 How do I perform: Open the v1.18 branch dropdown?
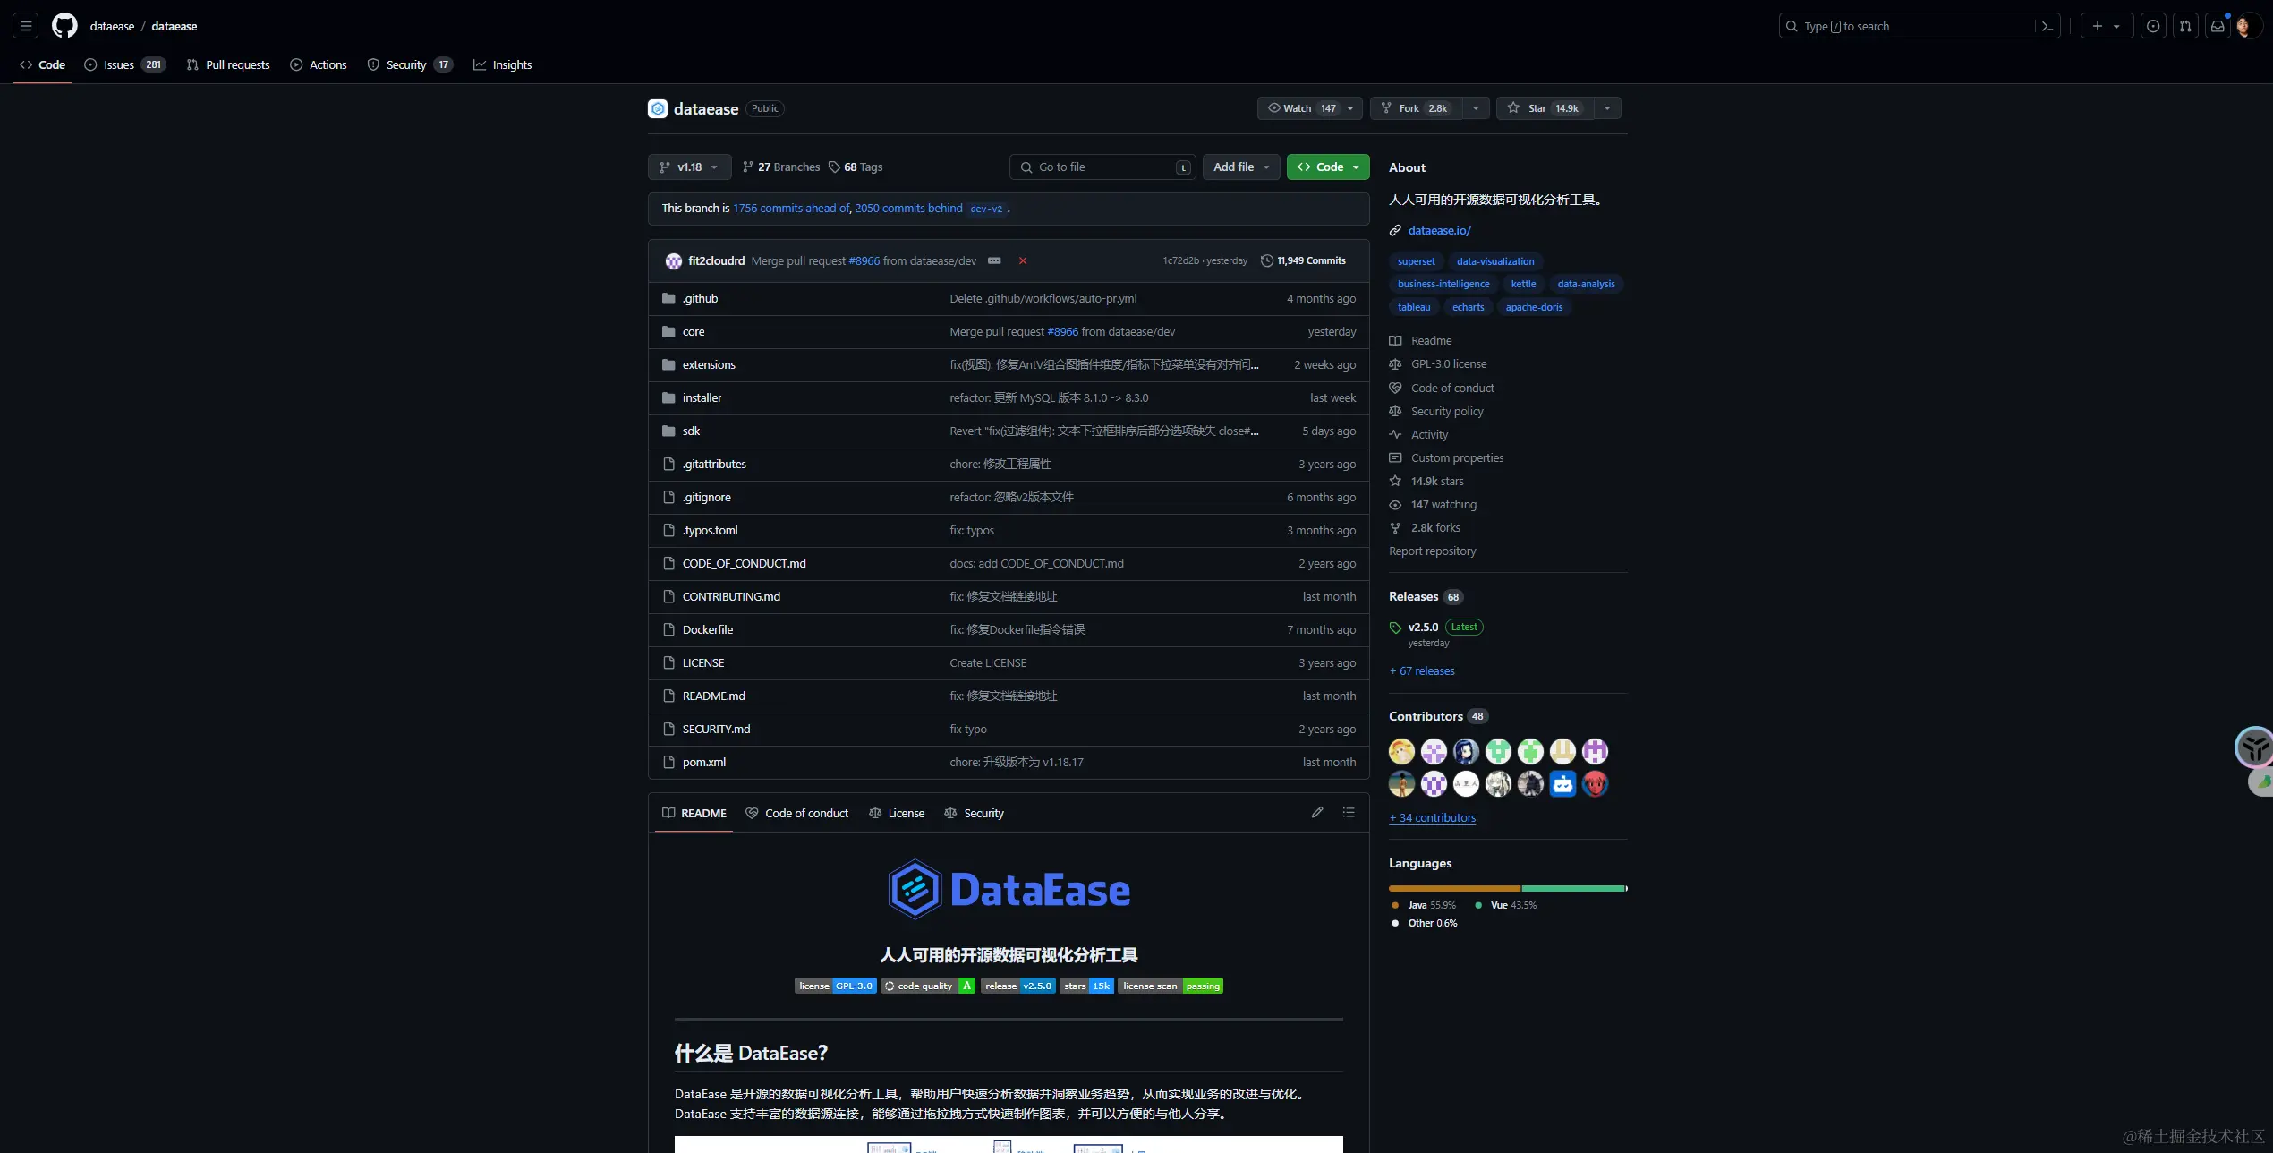pos(689,167)
